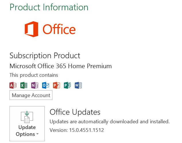Select the Version 15.0.4551.1512 text
This screenshot has height=143, width=182.
(77, 130)
